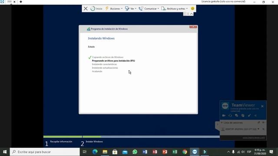The width and height of the screenshot is (278, 156).
Task: Open Access from the taskbar
Action: coord(155,152)
